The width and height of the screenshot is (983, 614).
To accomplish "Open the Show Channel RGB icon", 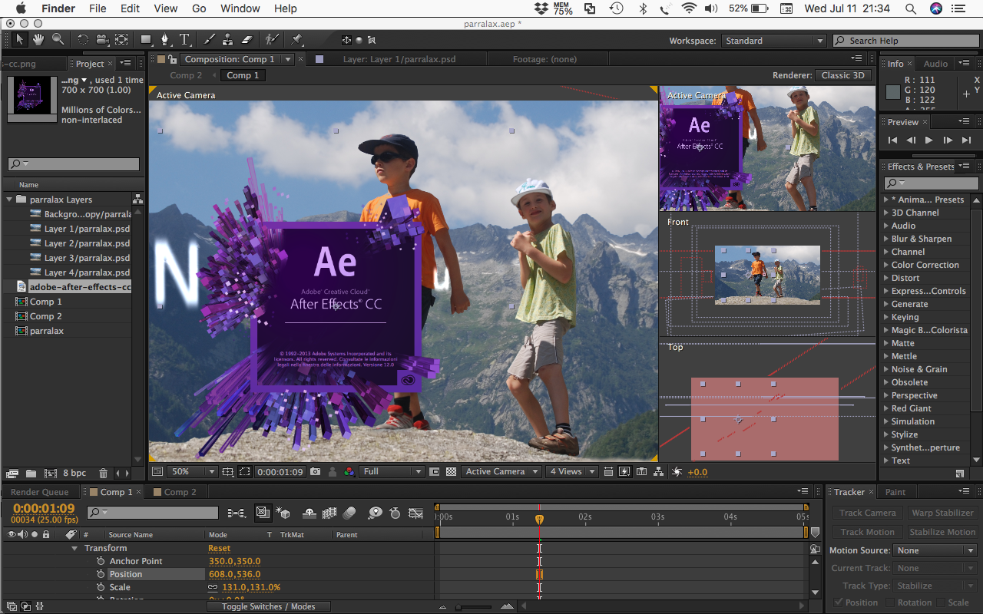I will pos(349,471).
